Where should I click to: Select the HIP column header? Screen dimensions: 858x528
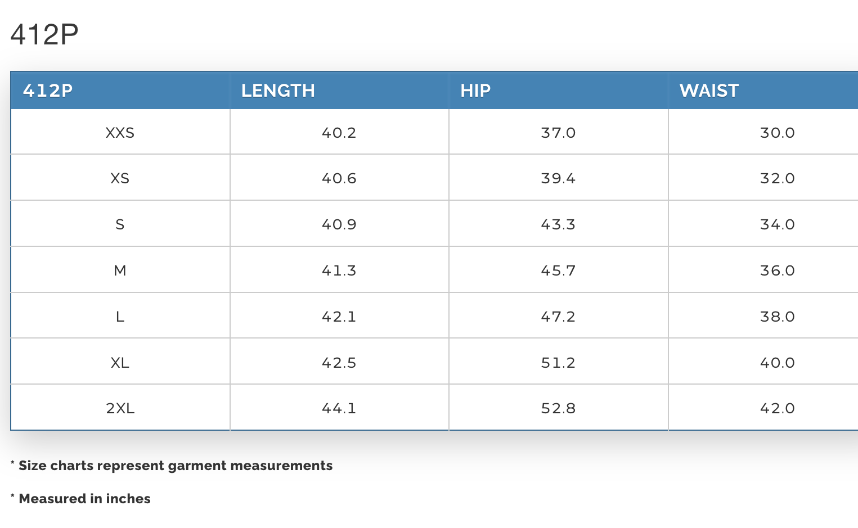pos(475,91)
